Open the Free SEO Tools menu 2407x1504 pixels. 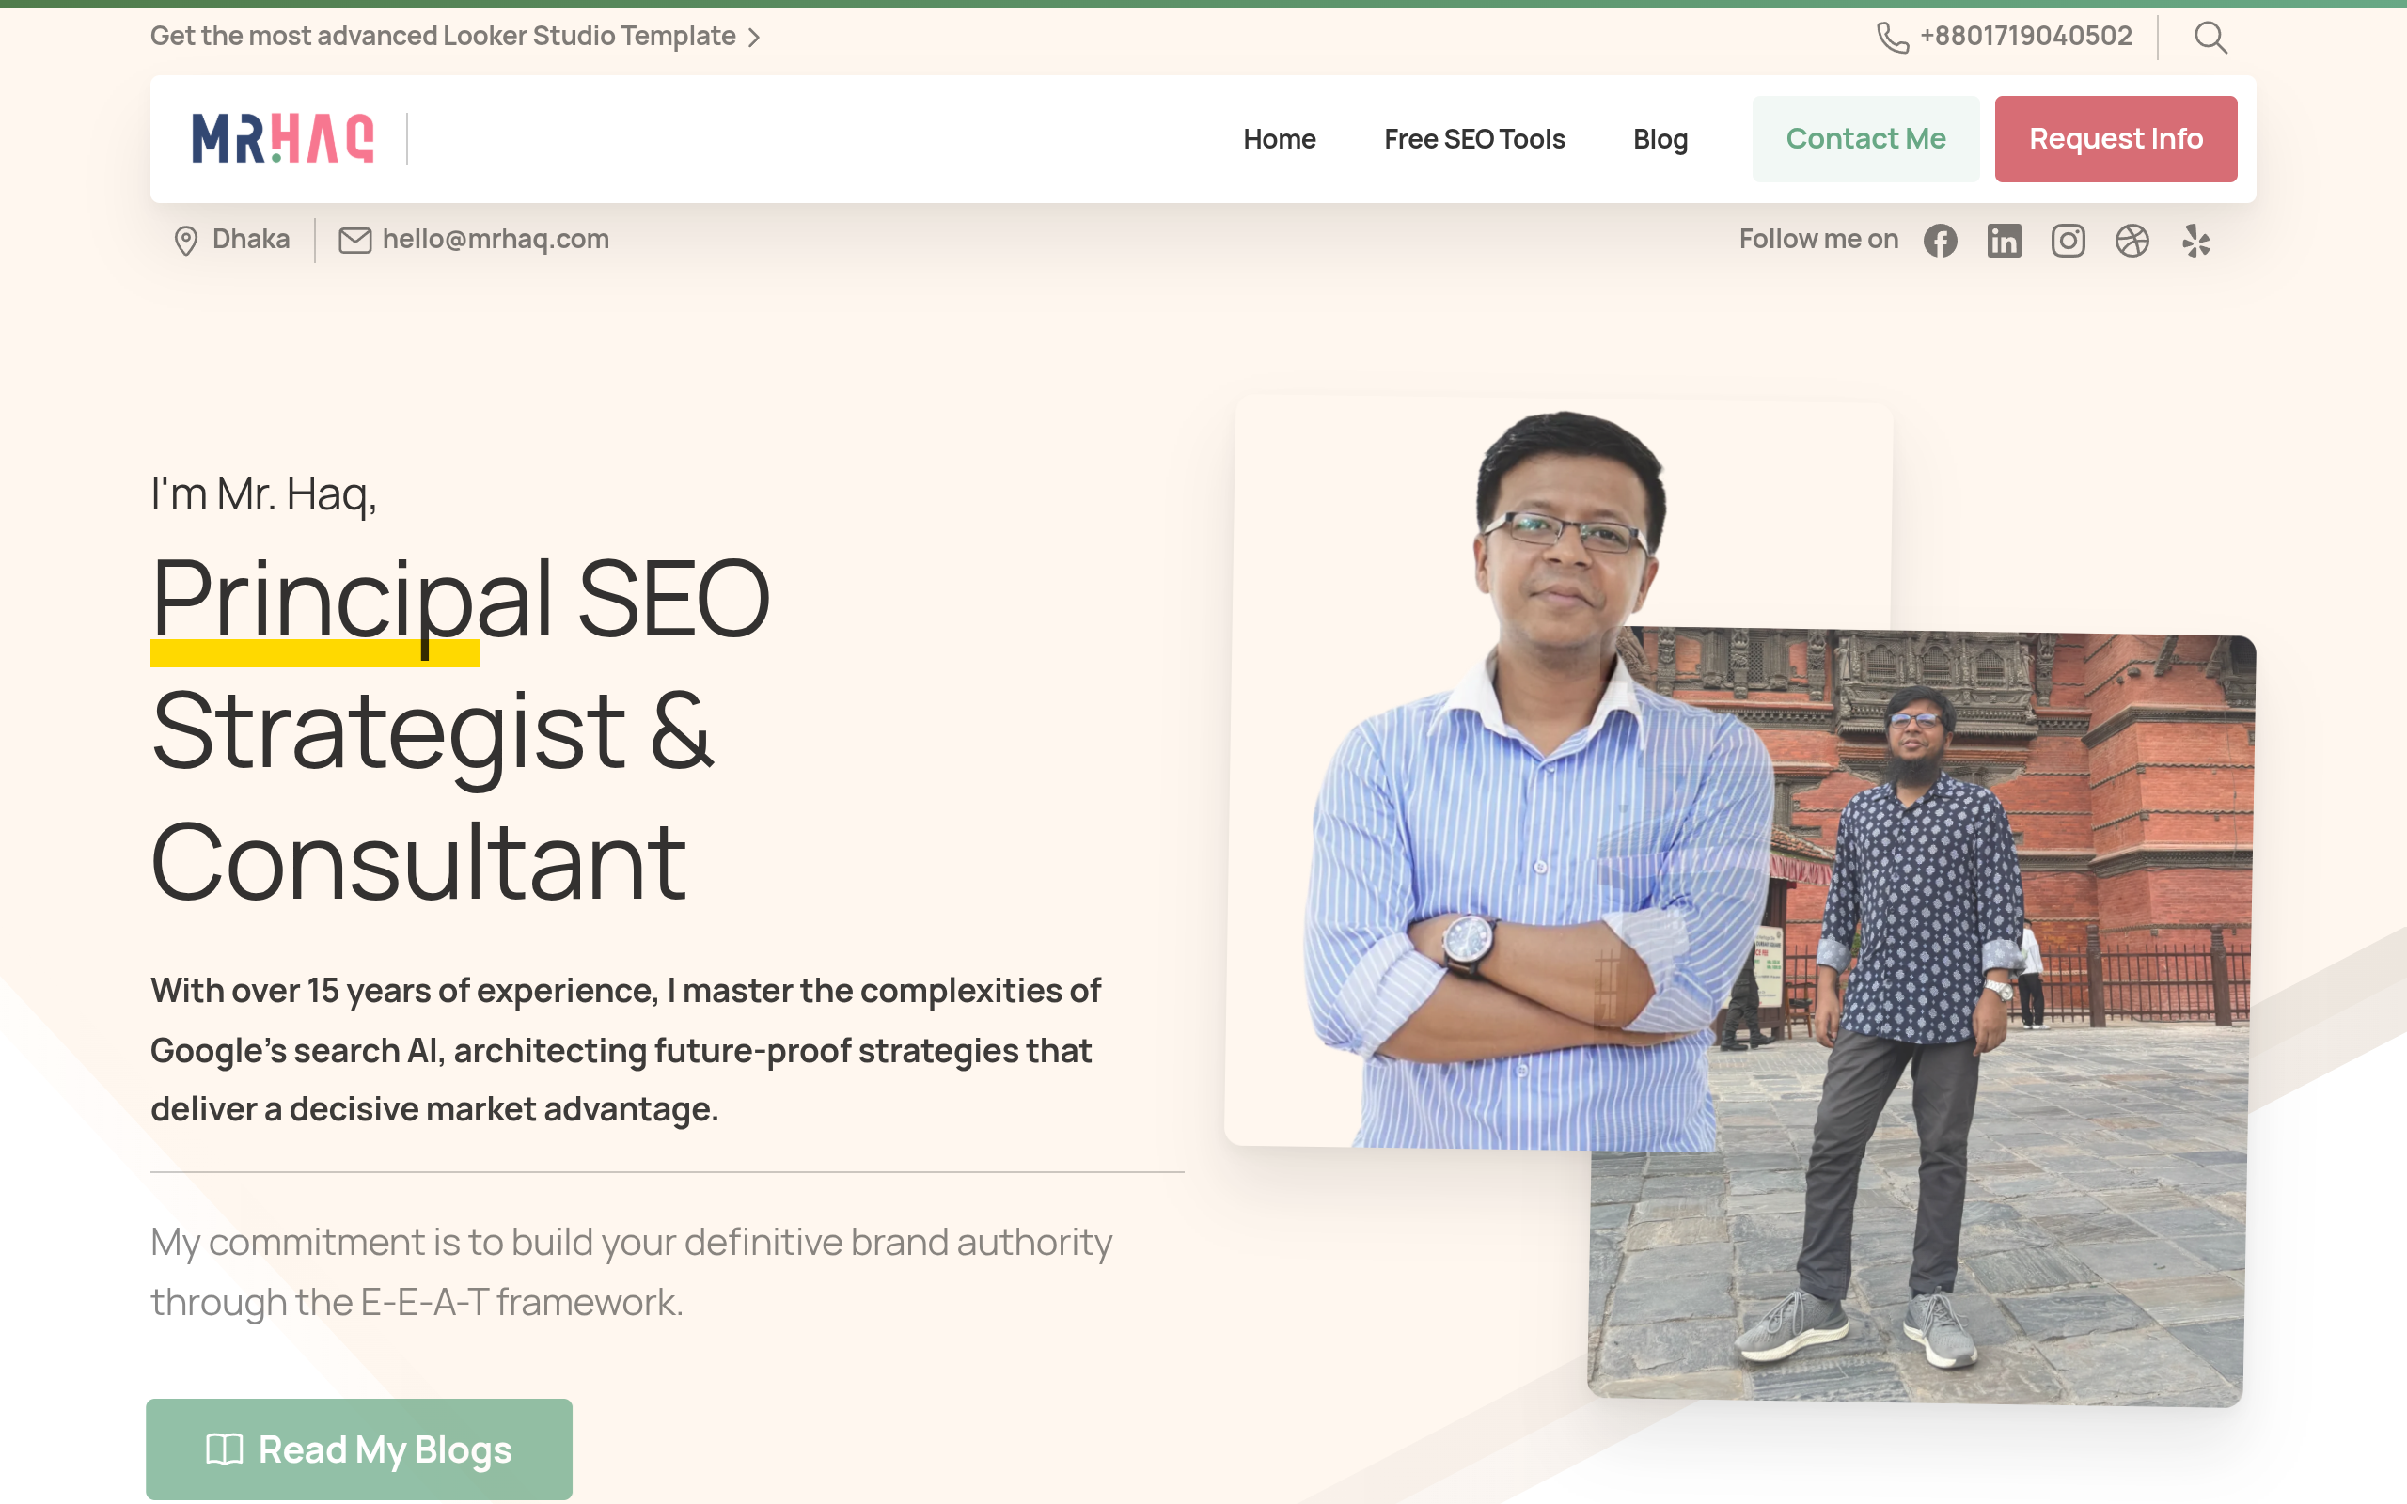tap(1474, 139)
